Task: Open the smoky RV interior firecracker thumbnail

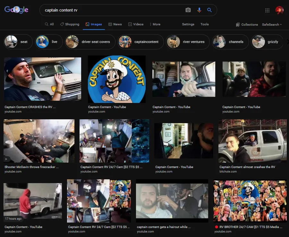Action: [39, 141]
